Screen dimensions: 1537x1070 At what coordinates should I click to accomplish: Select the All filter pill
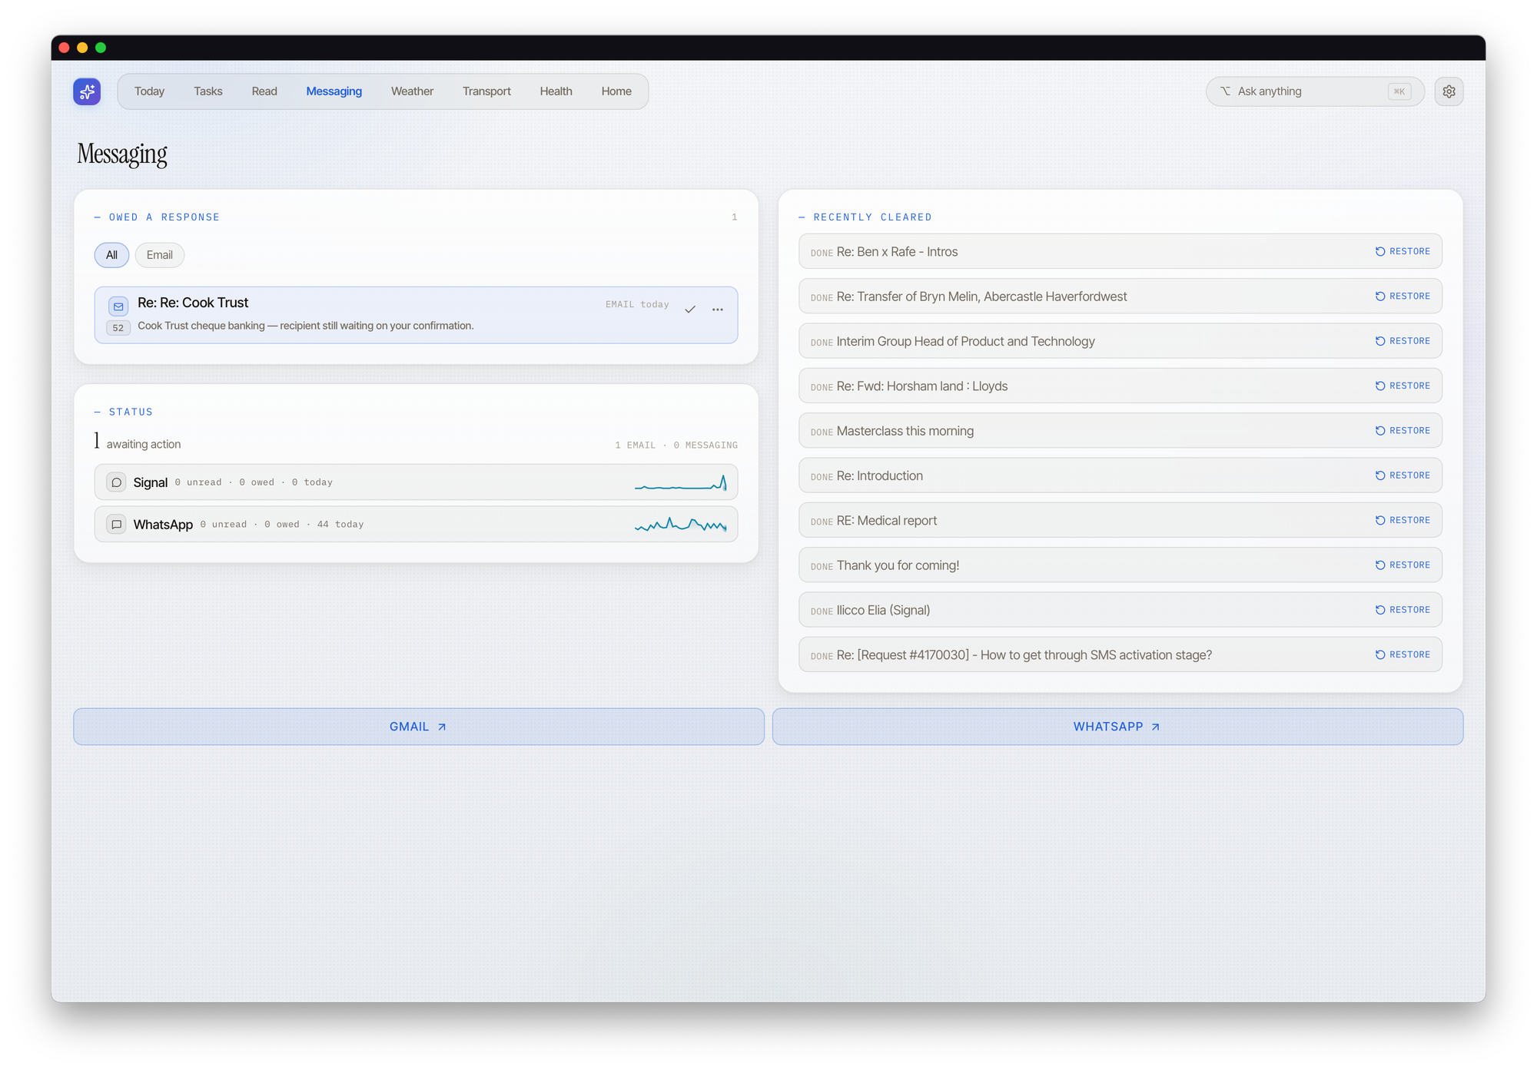111,255
